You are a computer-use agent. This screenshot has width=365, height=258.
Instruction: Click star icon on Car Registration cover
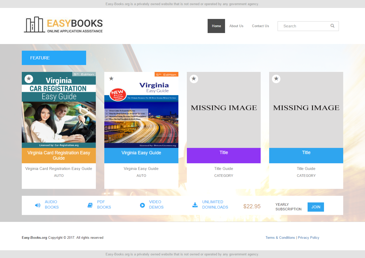29,79
